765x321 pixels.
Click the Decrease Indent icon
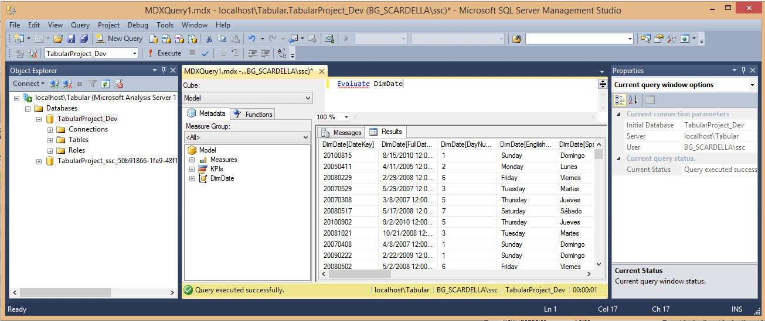click(253, 53)
